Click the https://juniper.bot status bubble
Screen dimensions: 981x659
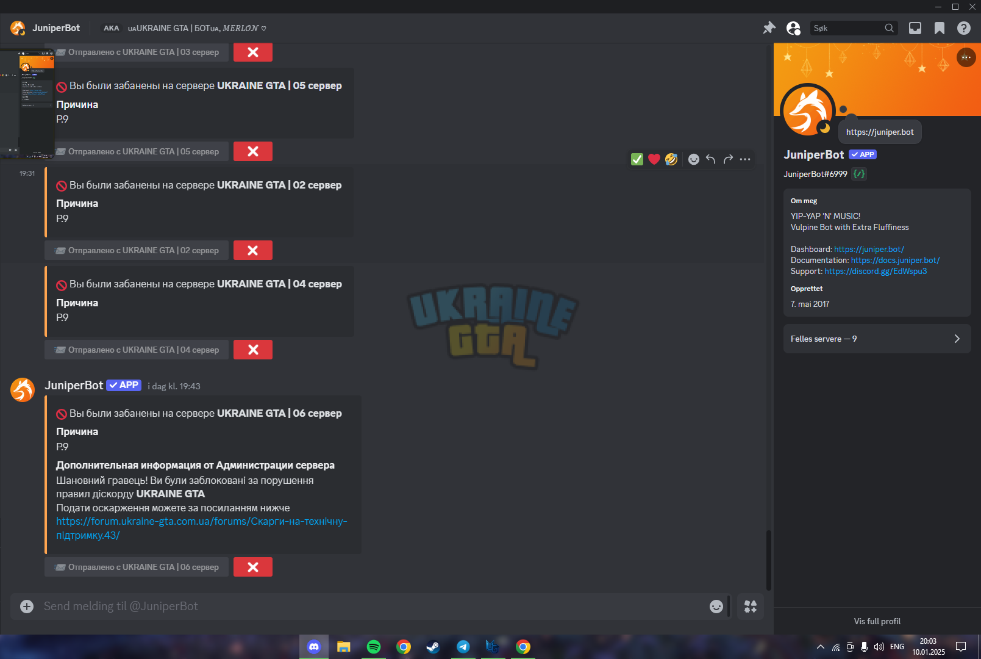coord(880,132)
